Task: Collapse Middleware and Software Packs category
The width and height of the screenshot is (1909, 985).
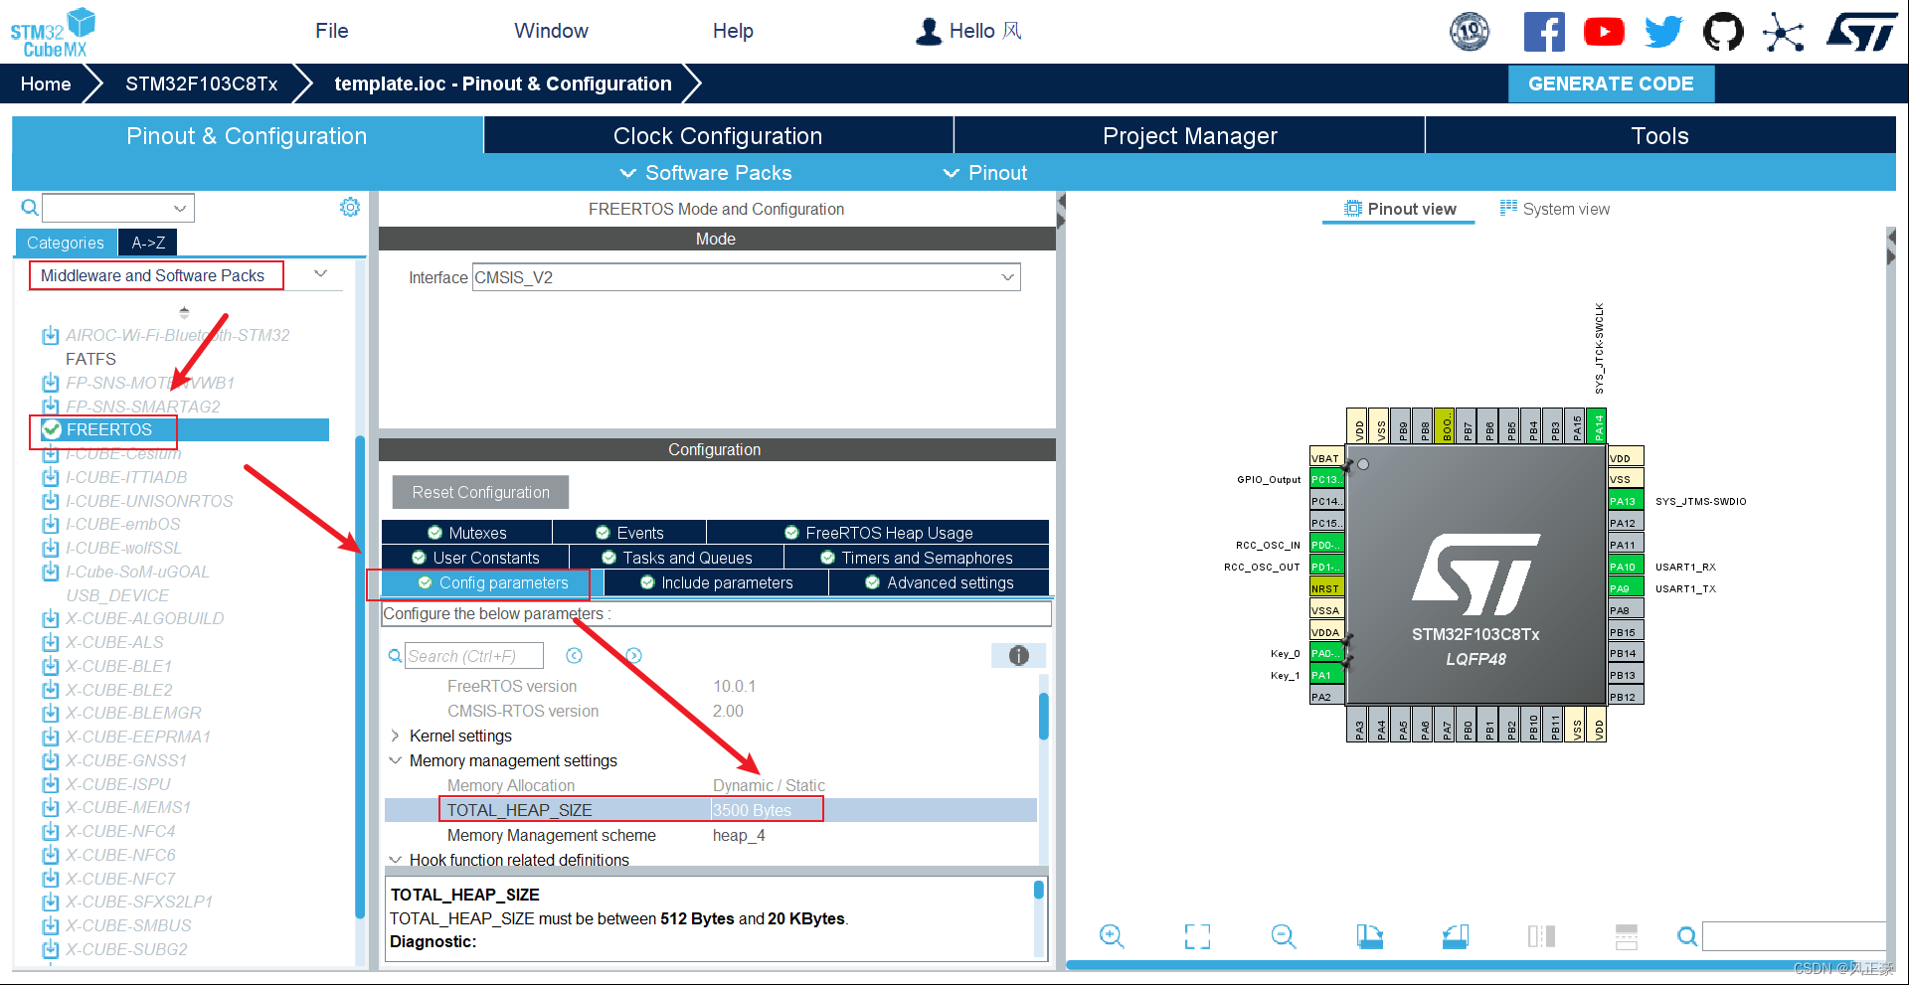Action: pos(320,274)
